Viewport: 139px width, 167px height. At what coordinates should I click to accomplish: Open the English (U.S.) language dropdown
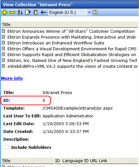pyautogui.click(x=70, y=12)
